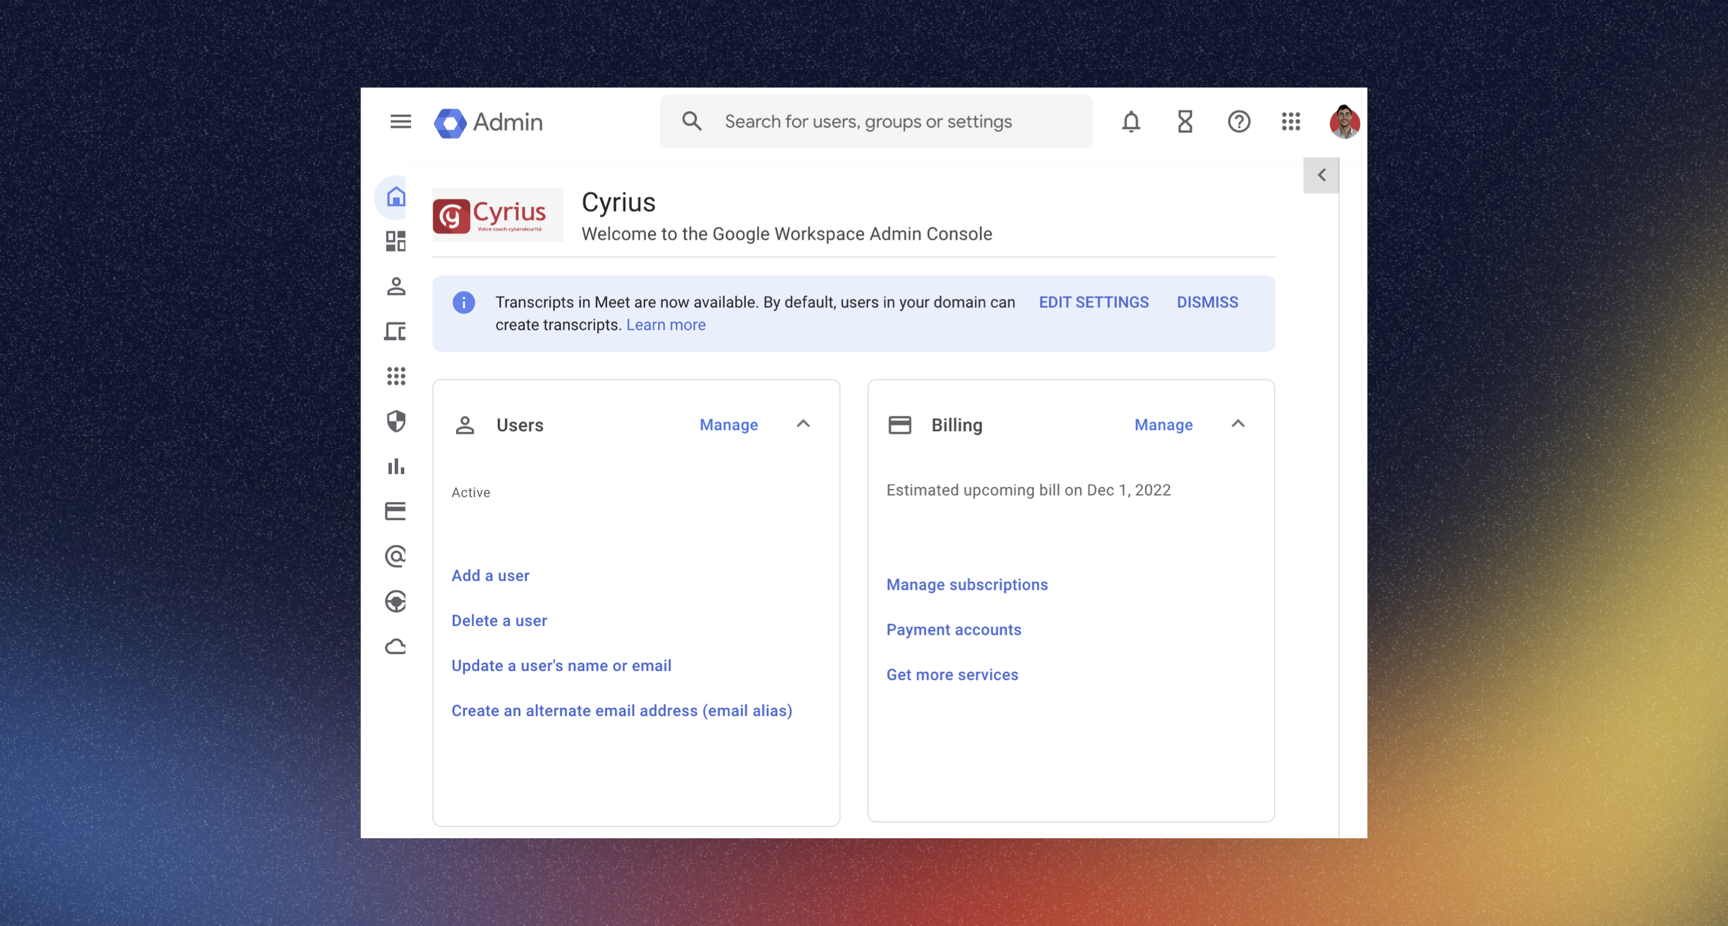Screen dimensions: 1728x926
Task: Click the Google Admin logo
Action: [x=488, y=123]
